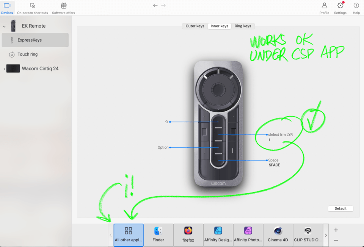Select CLIP STUDIO application
Screen dimensions: 364x247
point(308,235)
